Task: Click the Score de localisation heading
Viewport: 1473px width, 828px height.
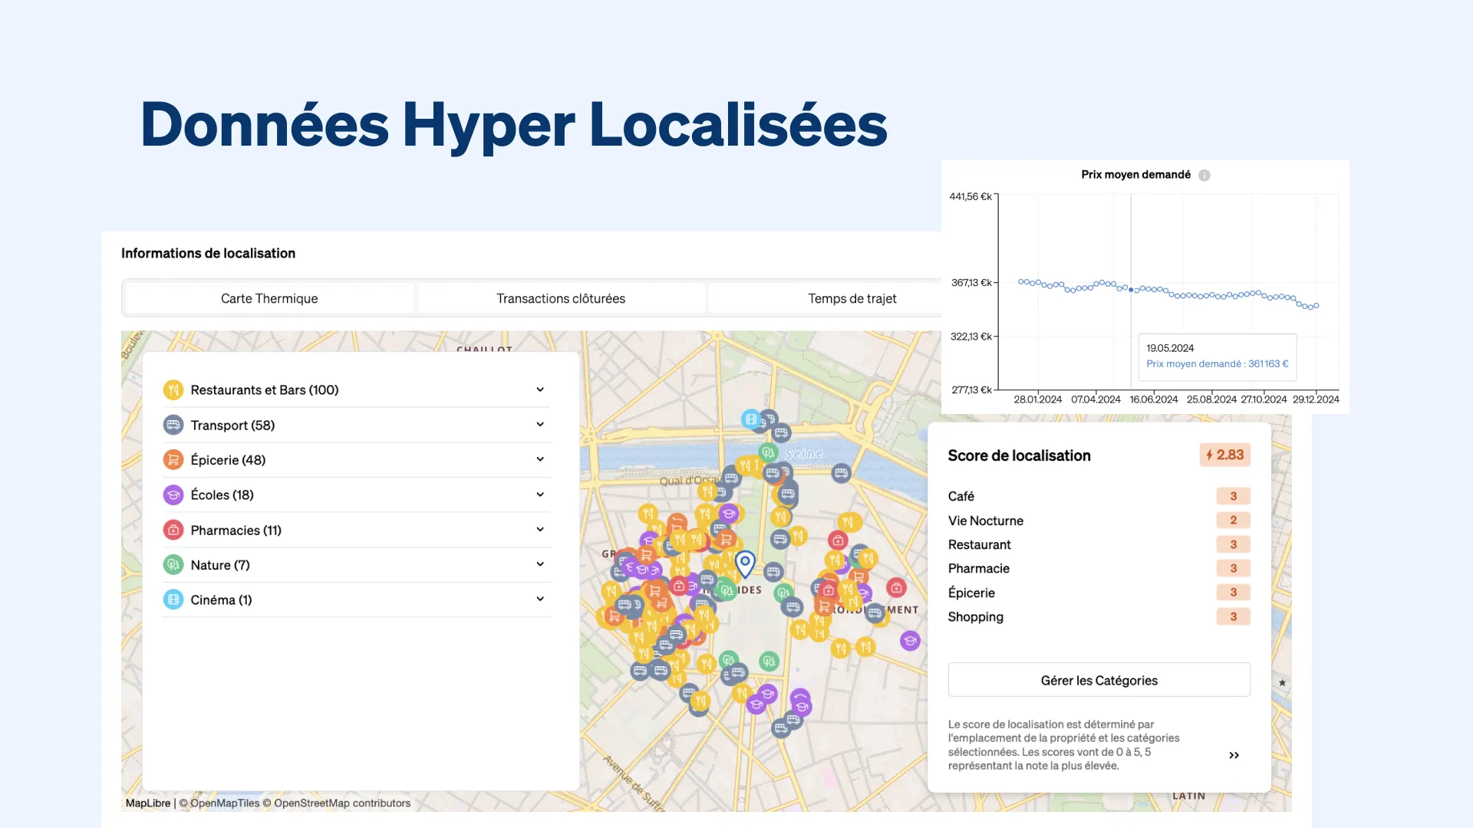Action: [x=1019, y=455]
